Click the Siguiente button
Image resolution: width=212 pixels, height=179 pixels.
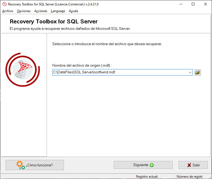tap(143, 165)
